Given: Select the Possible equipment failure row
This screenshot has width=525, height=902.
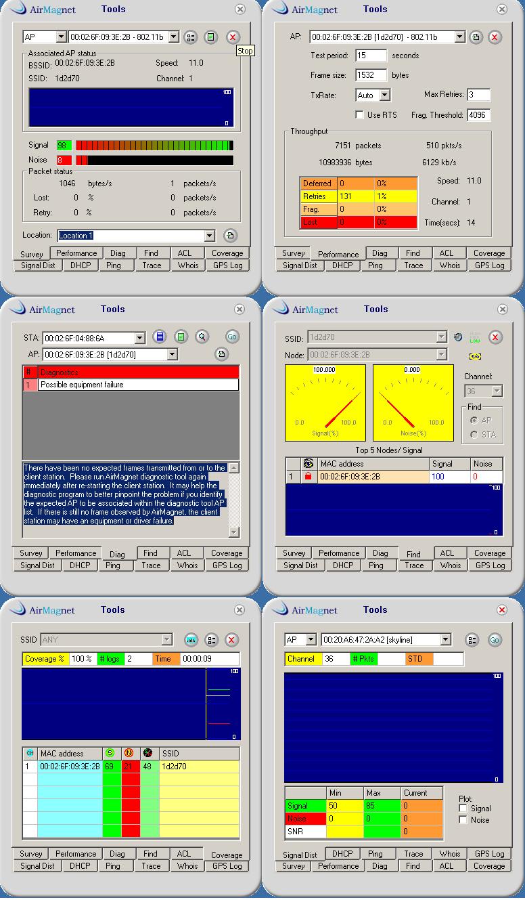Looking at the screenshot, I should tap(131, 385).
